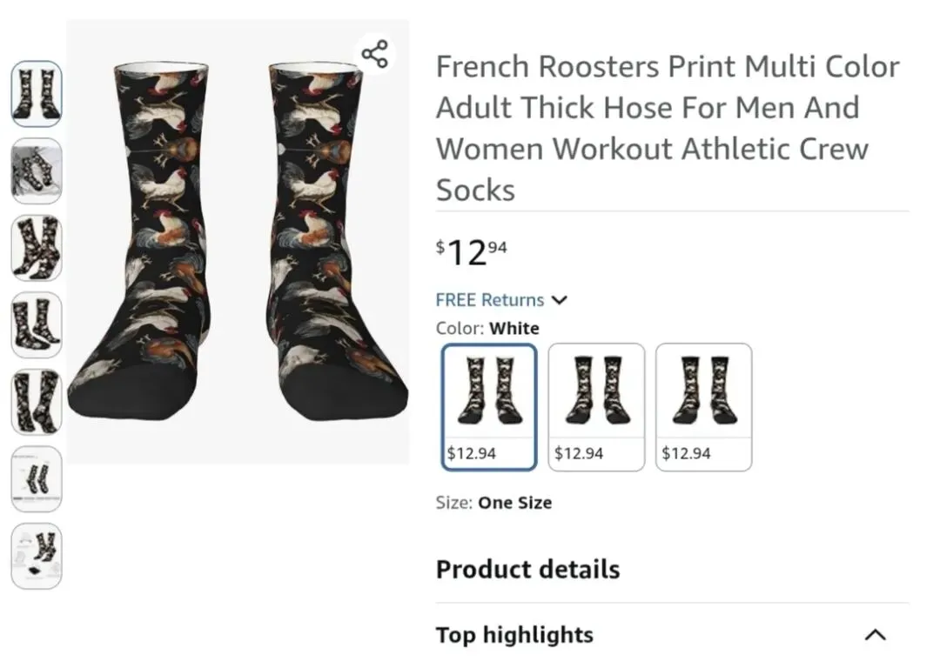Choose the first color swatch with blue outline

[x=488, y=407]
